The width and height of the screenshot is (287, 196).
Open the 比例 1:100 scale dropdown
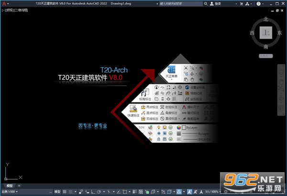[x=10, y=192]
